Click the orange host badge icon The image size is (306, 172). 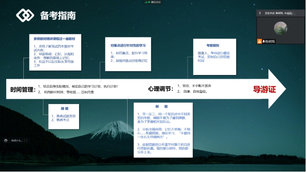[259, 41]
